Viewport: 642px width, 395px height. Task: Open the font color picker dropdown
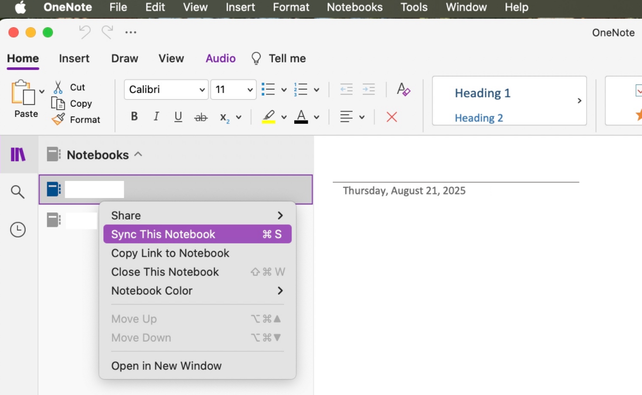coord(316,116)
